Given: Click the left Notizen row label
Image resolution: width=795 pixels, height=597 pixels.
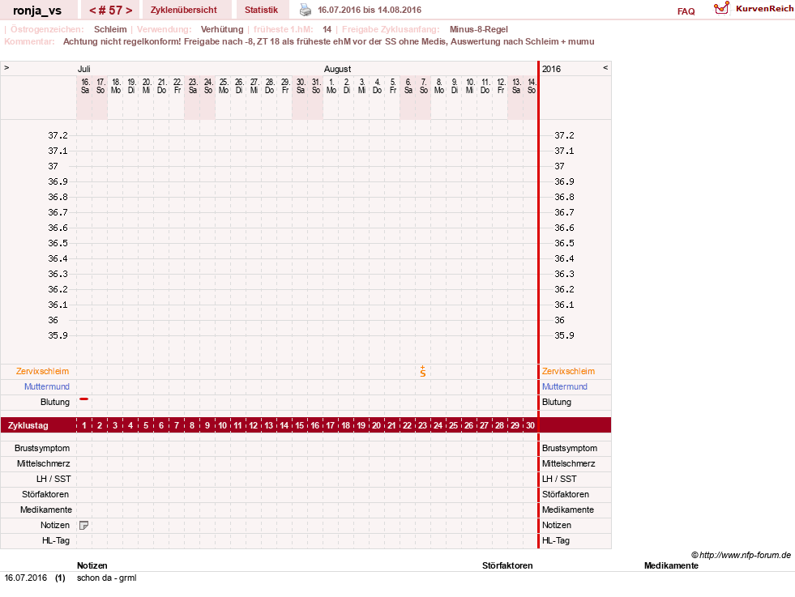Looking at the screenshot, I should pos(55,526).
